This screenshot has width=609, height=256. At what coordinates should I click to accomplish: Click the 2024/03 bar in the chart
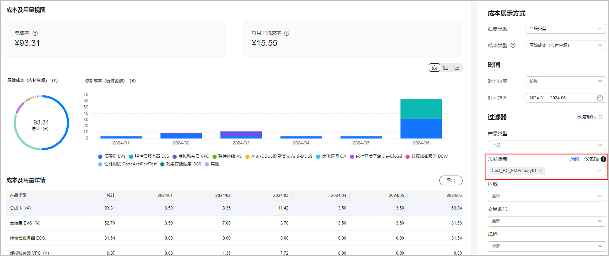241,135
